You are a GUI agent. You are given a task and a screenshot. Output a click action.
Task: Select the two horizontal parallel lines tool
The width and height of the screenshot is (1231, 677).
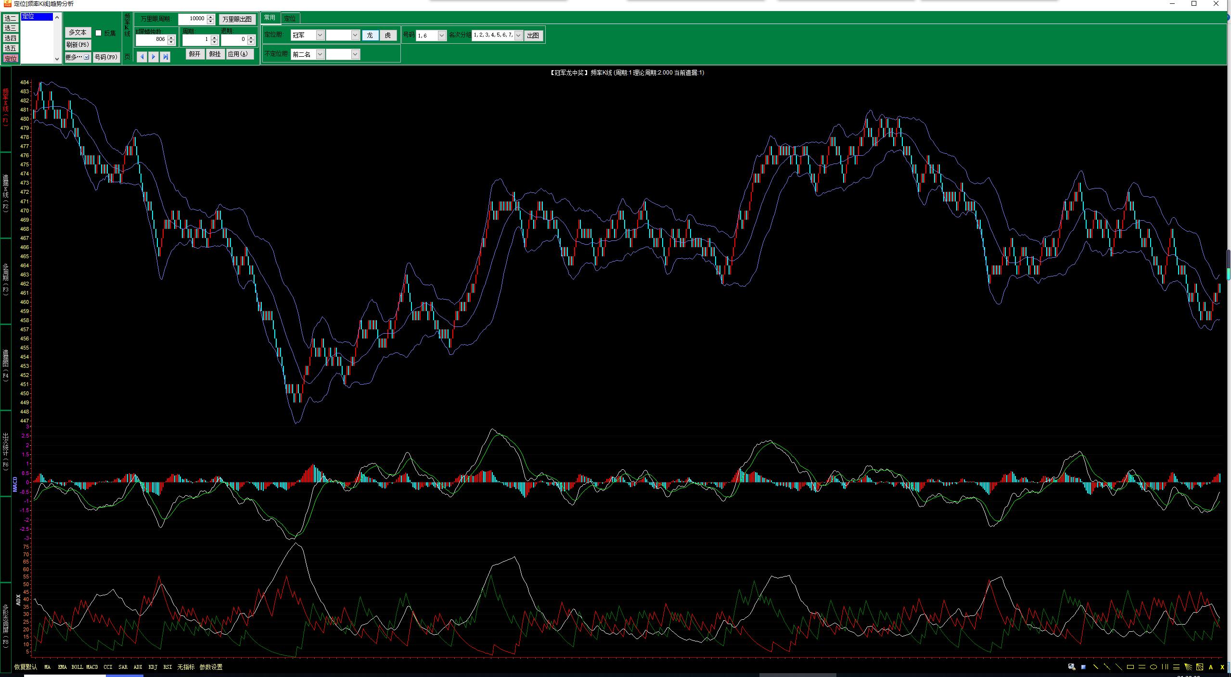pos(1142,667)
